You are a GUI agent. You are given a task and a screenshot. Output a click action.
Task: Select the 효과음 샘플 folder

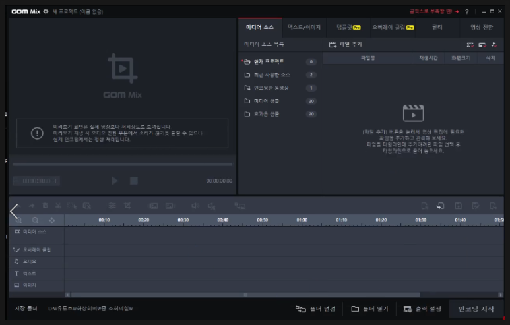(x=280, y=114)
